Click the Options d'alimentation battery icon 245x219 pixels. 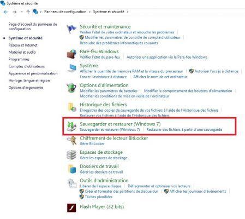(x=71, y=88)
